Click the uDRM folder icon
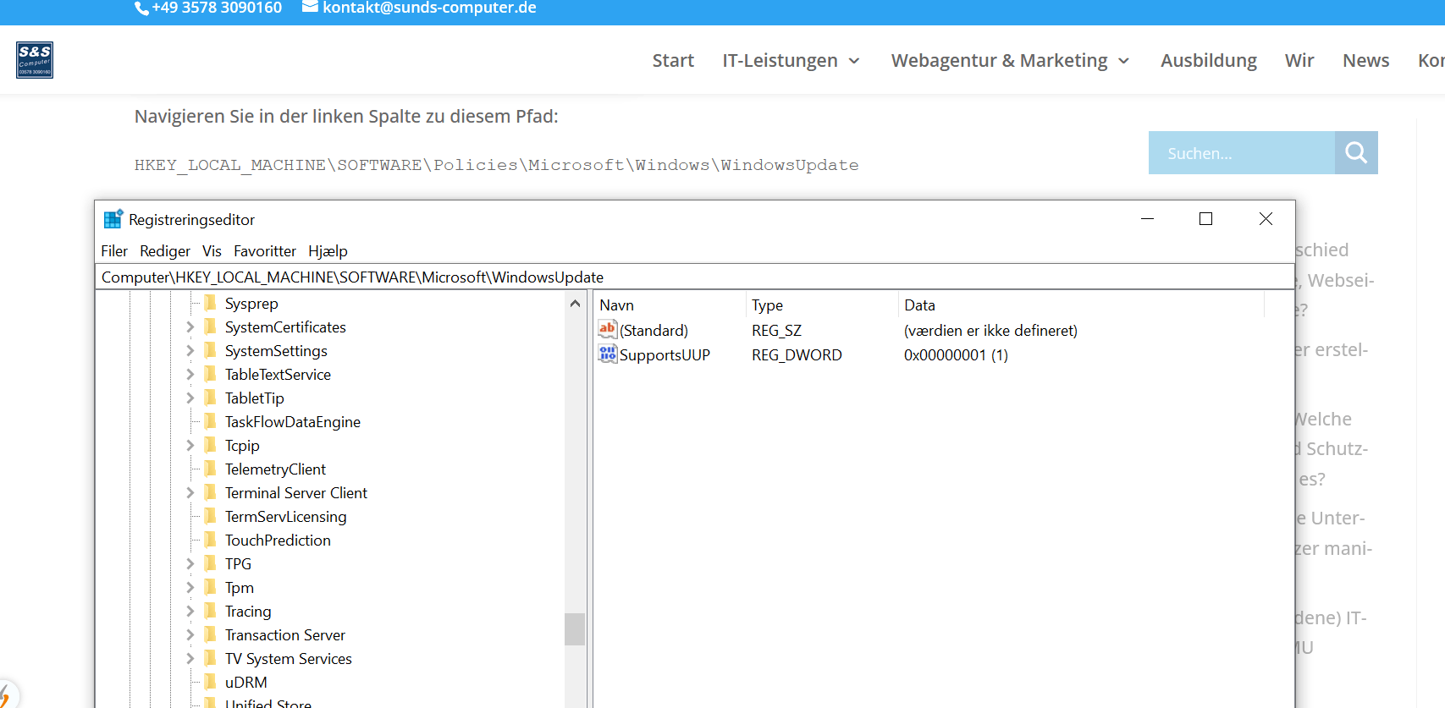This screenshot has height=708, width=1445. (x=211, y=682)
